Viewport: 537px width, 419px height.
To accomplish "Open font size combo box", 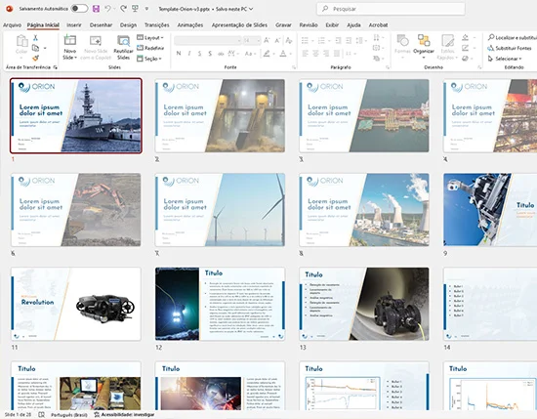I will (252, 41).
